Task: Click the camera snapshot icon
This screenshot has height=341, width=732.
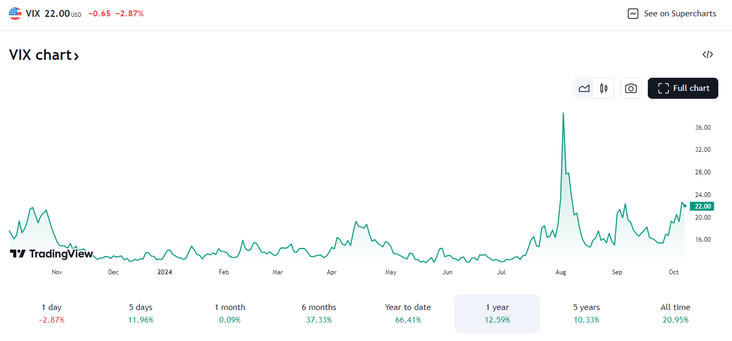Action: coord(630,88)
